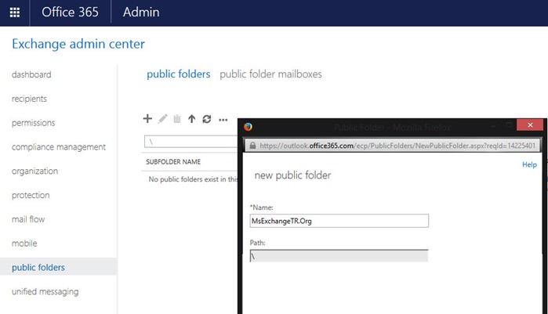Sort by SUBFOLDER NAME column header
Viewport: 548px width, 314px height.
click(x=173, y=162)
